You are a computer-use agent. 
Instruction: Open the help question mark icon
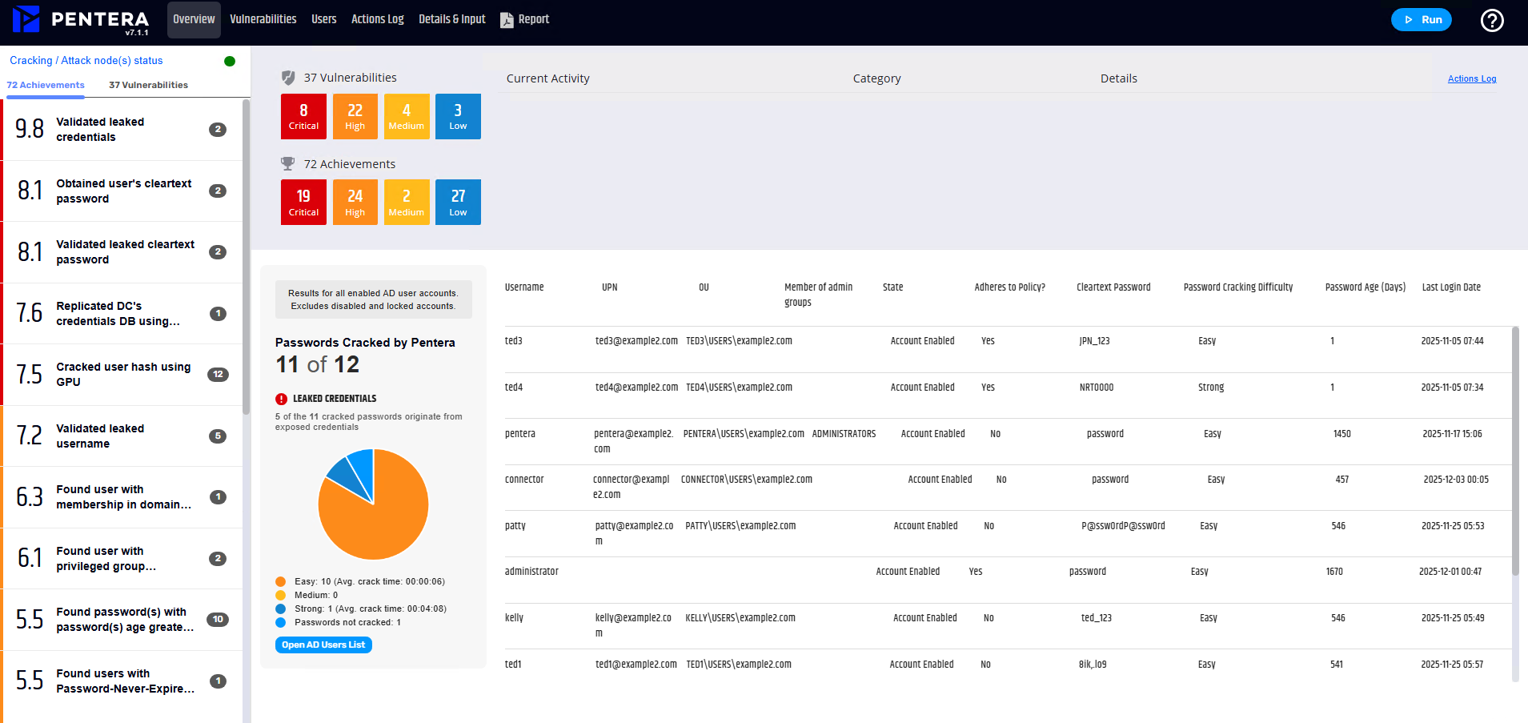point(1491,20)
